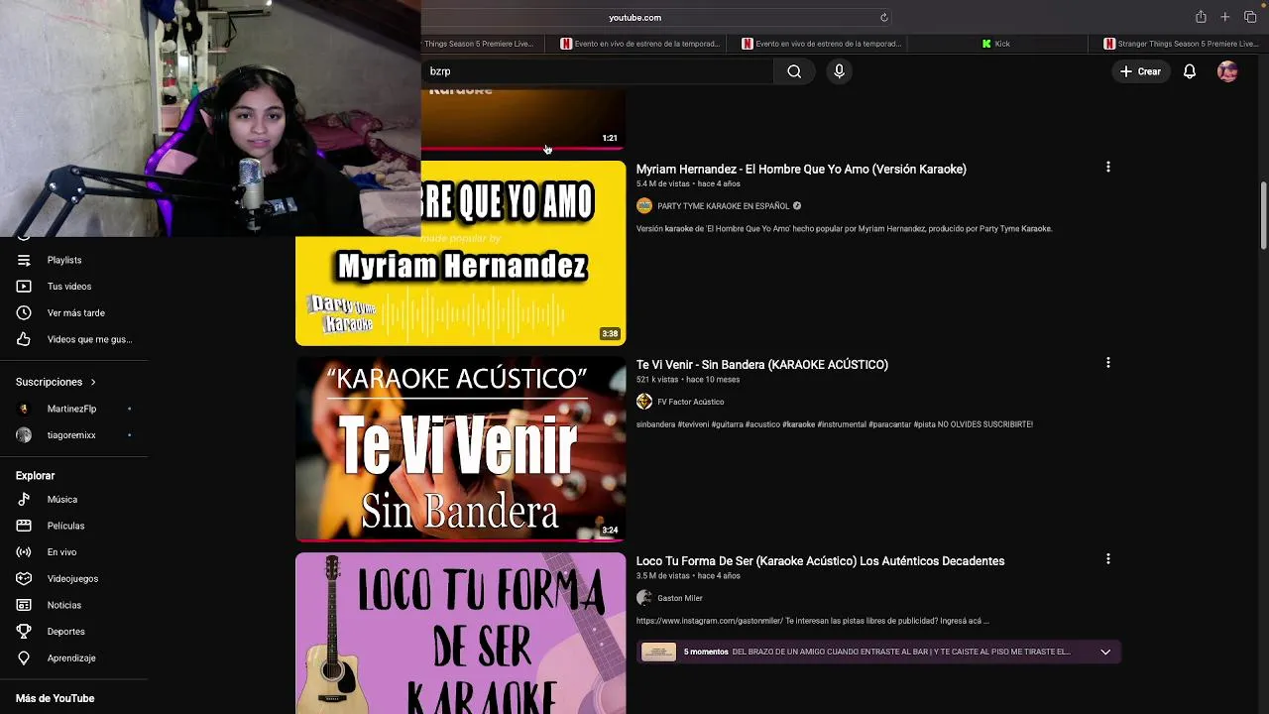Viewport: 1269px width, 714px height.
Task: Switch to Stranger Things Season 5 Premiere tab on right
Action: tap(1180, 44)
